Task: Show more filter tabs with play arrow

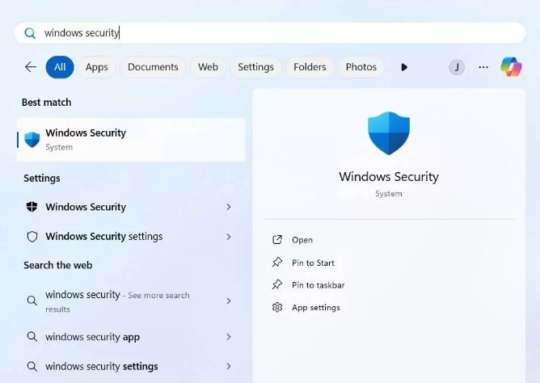Action: [x=404, y=67]
